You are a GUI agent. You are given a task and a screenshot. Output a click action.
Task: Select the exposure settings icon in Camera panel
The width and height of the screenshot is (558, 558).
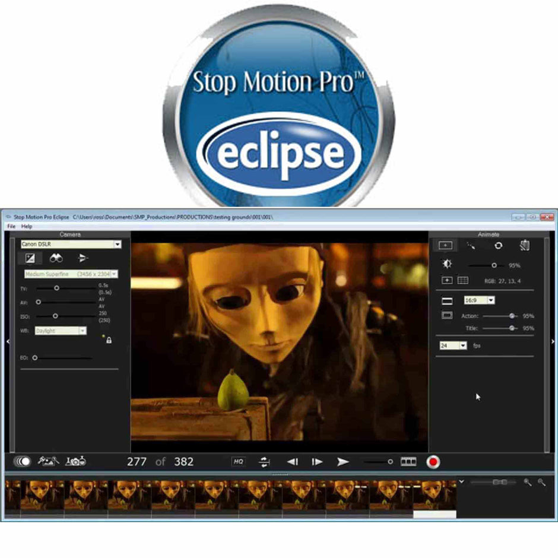click(x=30, y=258)
